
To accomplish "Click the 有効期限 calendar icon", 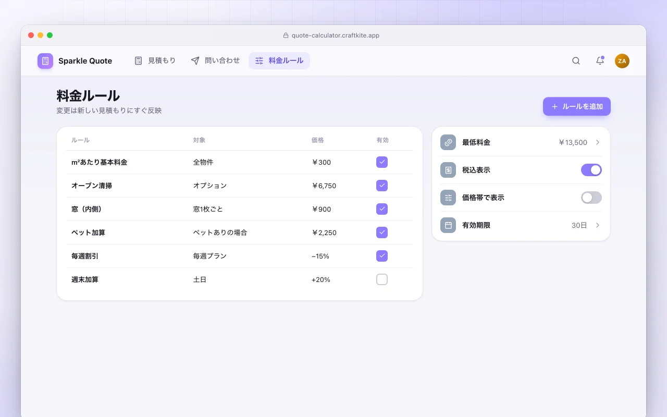I will [x=448, y=225].
